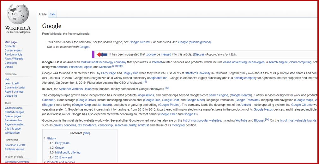Click the cloud computing link

coord(300,62)
